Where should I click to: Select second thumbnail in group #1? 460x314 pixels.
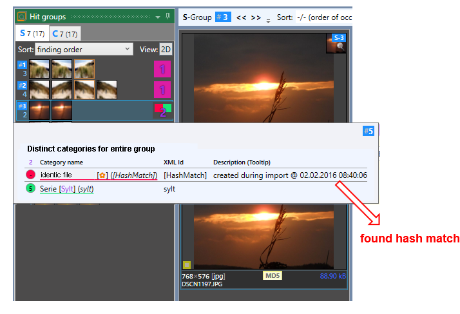pyautogui.click(x=62, y=69)
